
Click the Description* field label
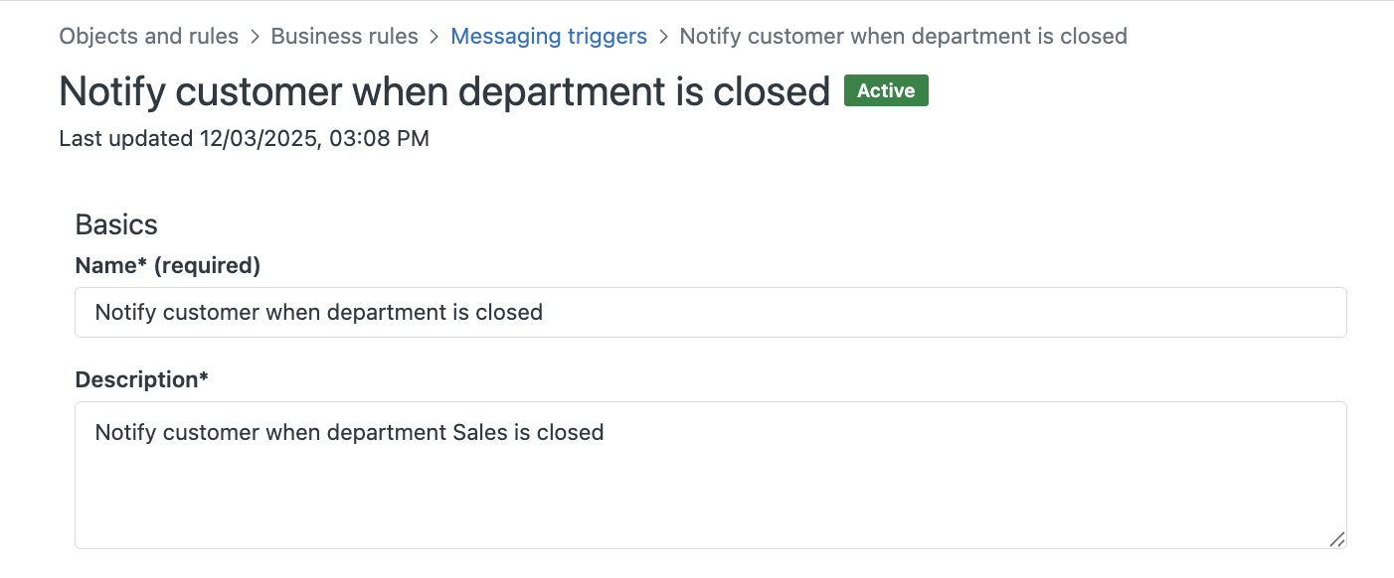[x=141, y=379]
